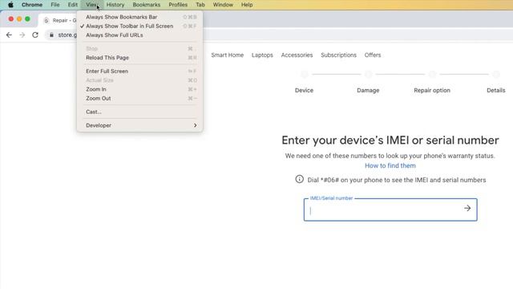Select Enter Full Screen menu item
The image size is (513, 289).
pos(139,71)
